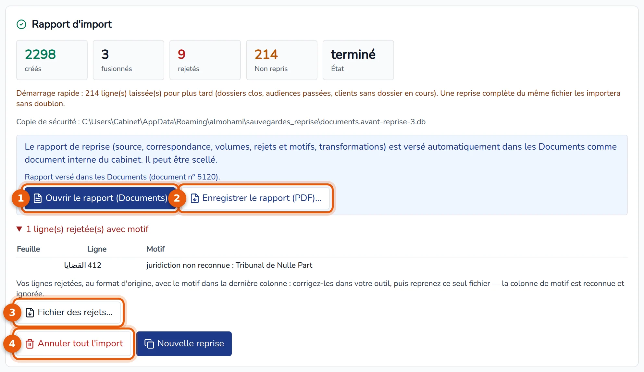This screenshot has height=372, width=644.
Task: Start a Nouvelle reprise
Action: pos(184,343)
